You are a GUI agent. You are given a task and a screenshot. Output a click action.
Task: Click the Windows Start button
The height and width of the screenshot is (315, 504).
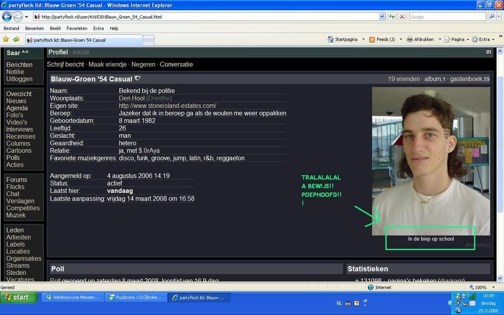19,297
